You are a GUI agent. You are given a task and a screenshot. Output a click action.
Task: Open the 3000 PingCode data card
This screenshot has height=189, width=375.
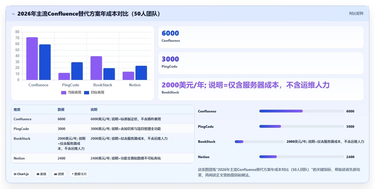261,63
